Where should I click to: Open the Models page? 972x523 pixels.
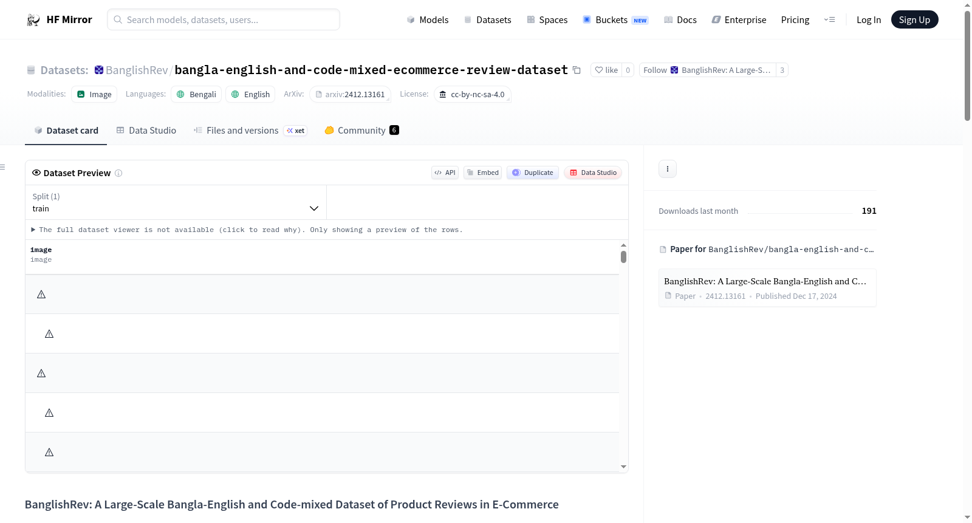click(428, 20)
